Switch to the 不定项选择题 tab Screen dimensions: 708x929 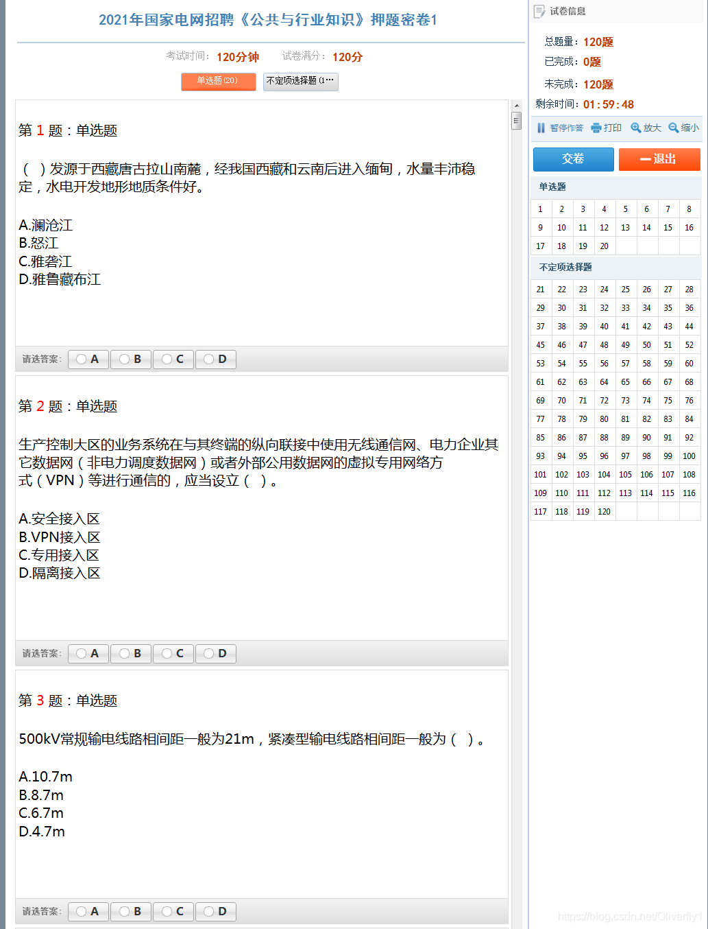(x=301, y=81)
